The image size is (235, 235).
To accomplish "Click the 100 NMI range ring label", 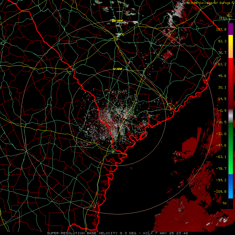I will (117, 21).
